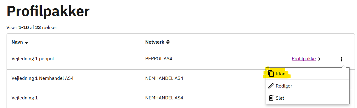This screenshot has width=357, height=108.
Task: Open the three-dot menu for Vejledning 1 peppol
Action: tap(341, 59)
